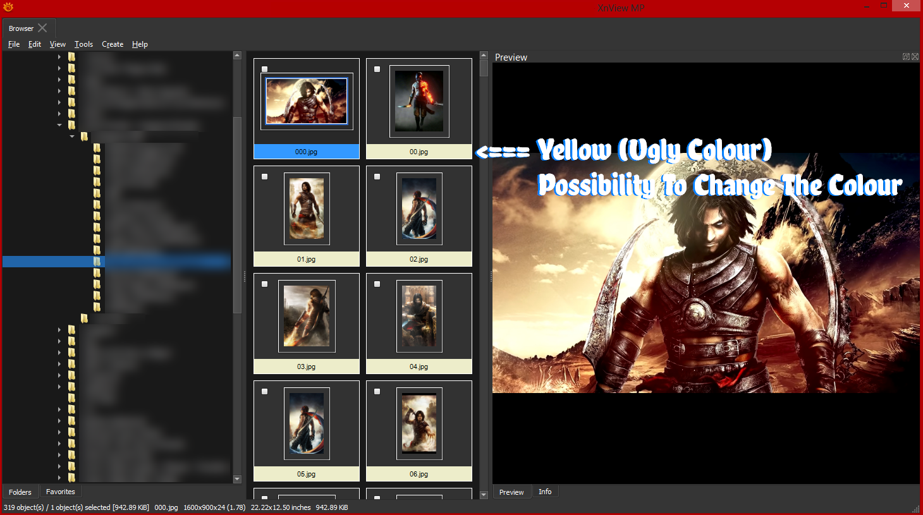Screen dimensions: 923x515
Task: Select the 00.jpg thumbnail image
Action: click(419, 101)
